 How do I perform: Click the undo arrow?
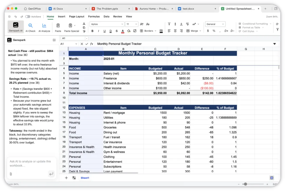coord(16,17)
